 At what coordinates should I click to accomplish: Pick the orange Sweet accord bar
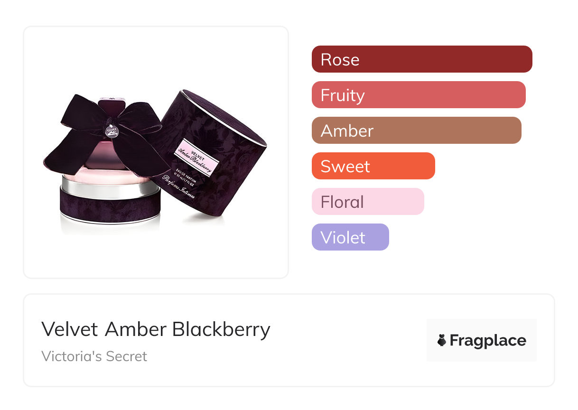pyautogui.click(x=373, y=166)
